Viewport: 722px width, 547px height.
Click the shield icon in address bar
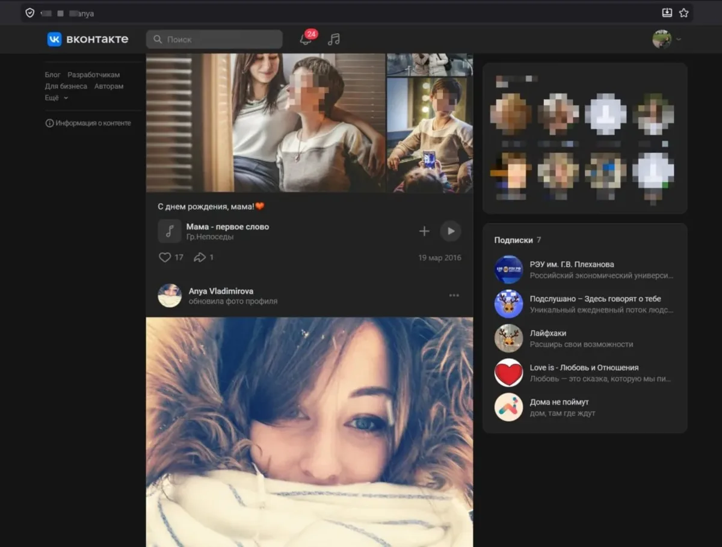pos(29,13)
